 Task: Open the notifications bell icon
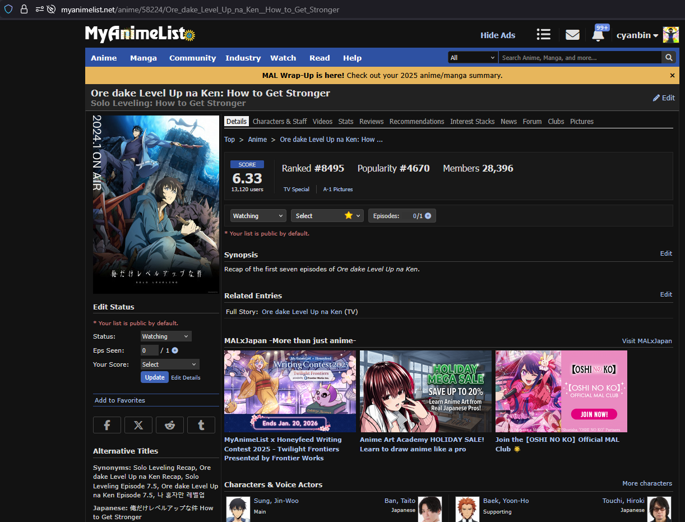tap(598, 35)
